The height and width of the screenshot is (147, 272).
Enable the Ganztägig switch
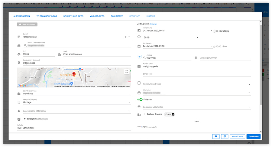pos(215,31)
